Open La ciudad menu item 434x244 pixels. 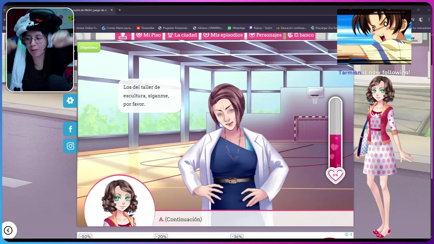coord(182,35)
